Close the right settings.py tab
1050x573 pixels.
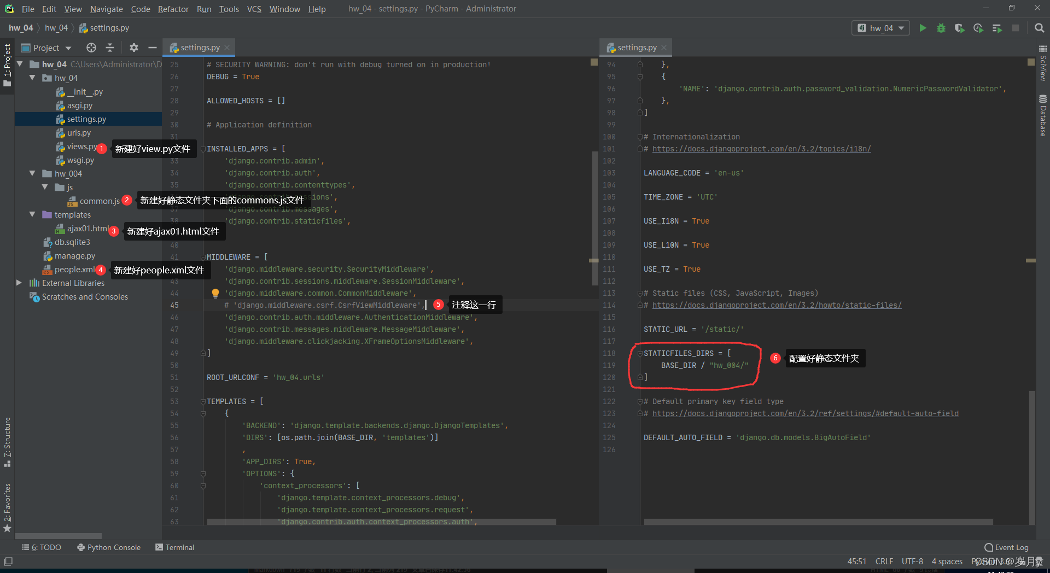tap(664, 48)
